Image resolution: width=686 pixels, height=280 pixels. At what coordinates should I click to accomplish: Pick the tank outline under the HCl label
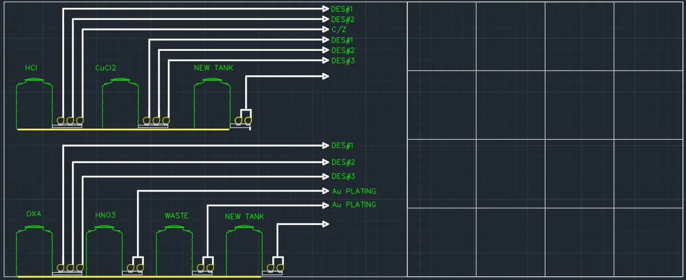pos(34,103)
